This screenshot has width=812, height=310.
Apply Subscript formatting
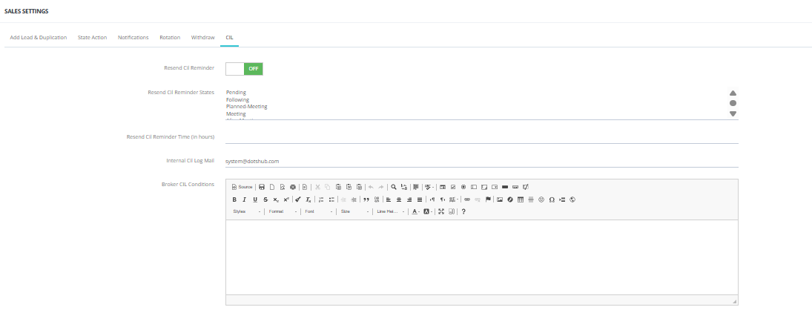pos(276,199)
